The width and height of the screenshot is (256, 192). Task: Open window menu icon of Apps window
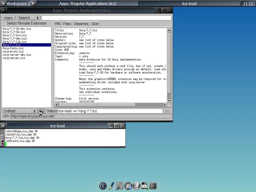click(3, 10)
